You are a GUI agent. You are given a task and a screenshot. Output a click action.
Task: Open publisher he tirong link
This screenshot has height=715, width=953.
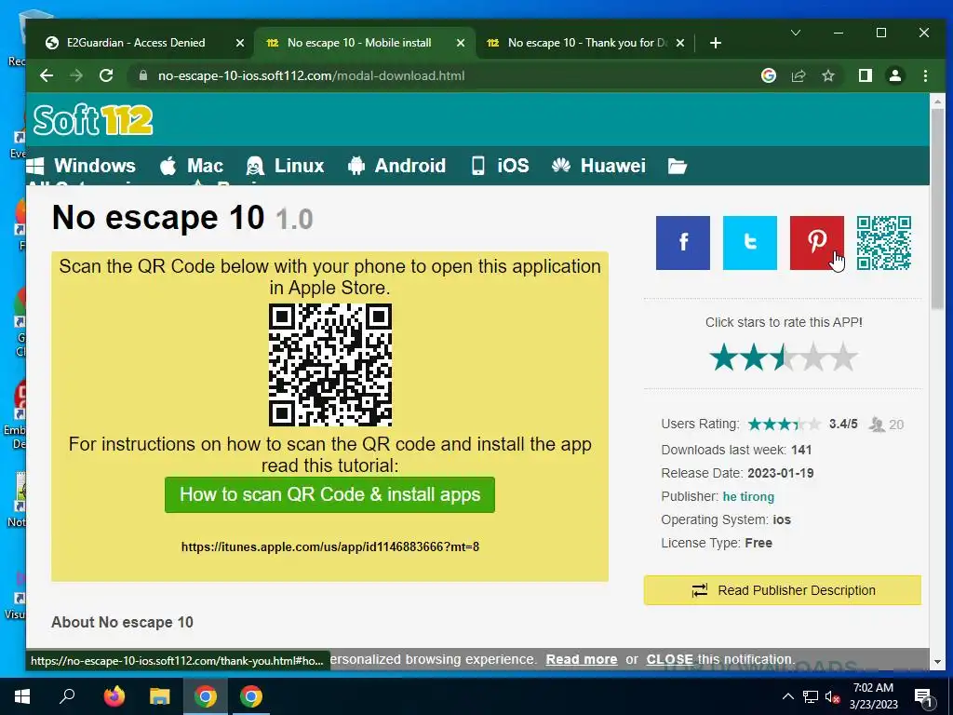tap(748, 497)
